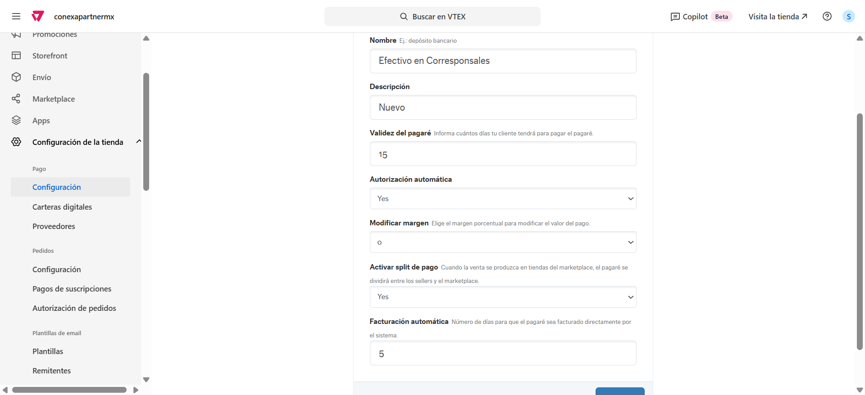Click the store settings gear icon
The image size is (865, 395).
click(16, 142)
